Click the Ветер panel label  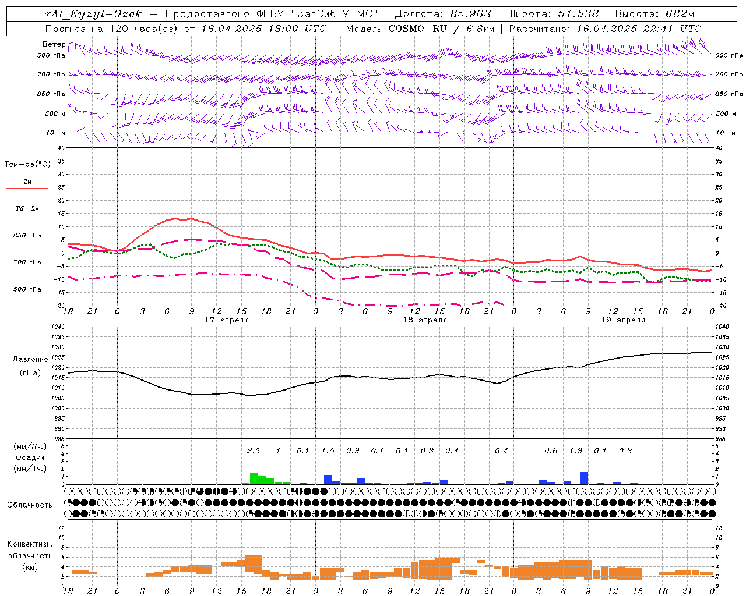point(54,44)
